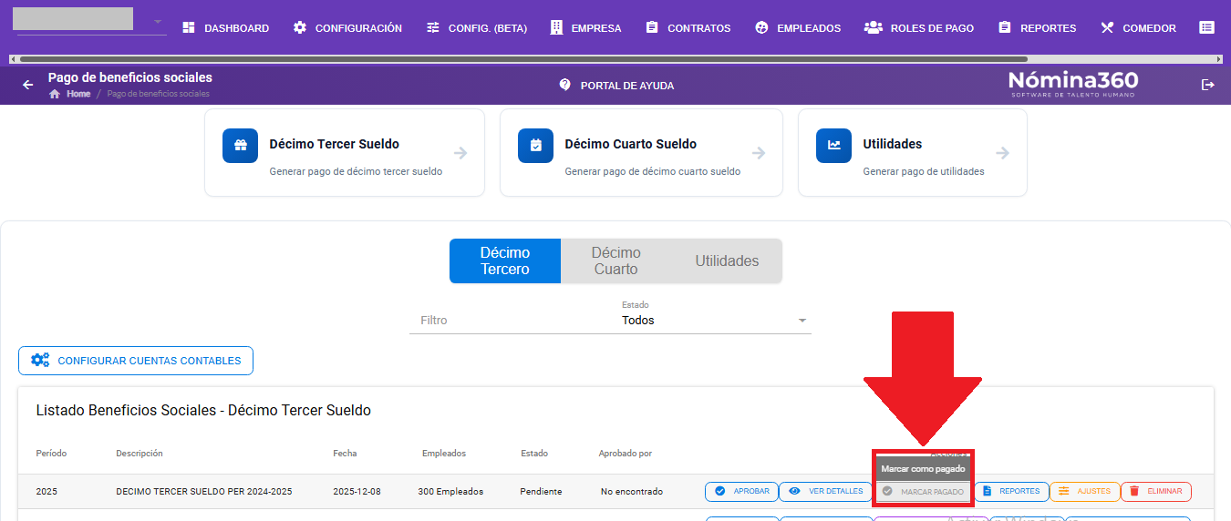Click the Aprobado por column header
Viewport: 1231px width, 521px height.
click(626, 454)
